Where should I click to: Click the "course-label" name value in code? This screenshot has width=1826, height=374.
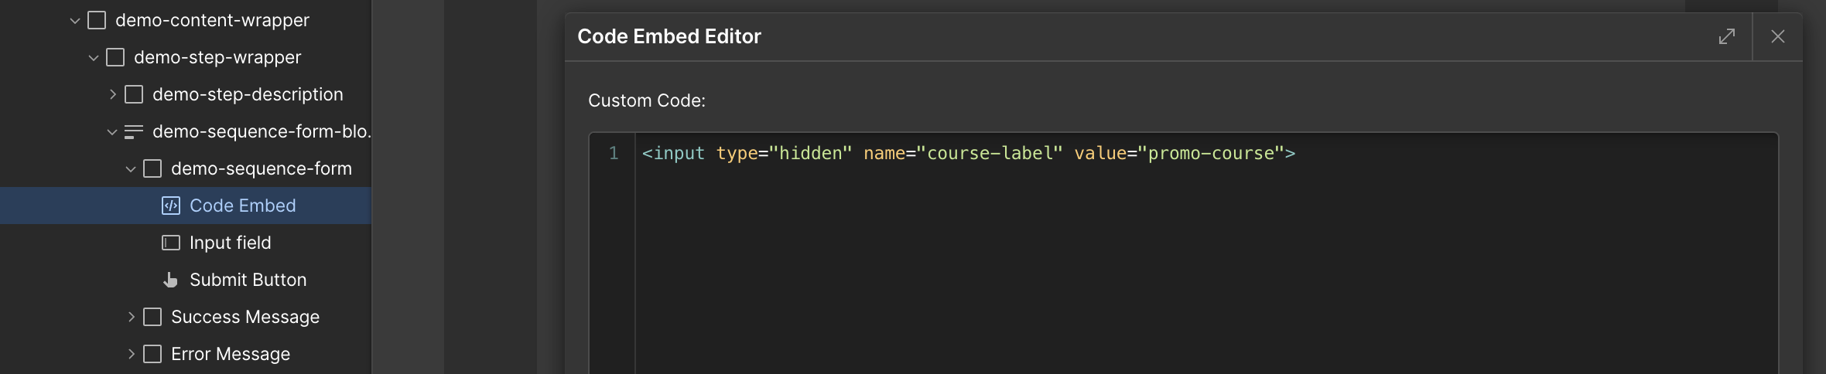tap(990, 153)
